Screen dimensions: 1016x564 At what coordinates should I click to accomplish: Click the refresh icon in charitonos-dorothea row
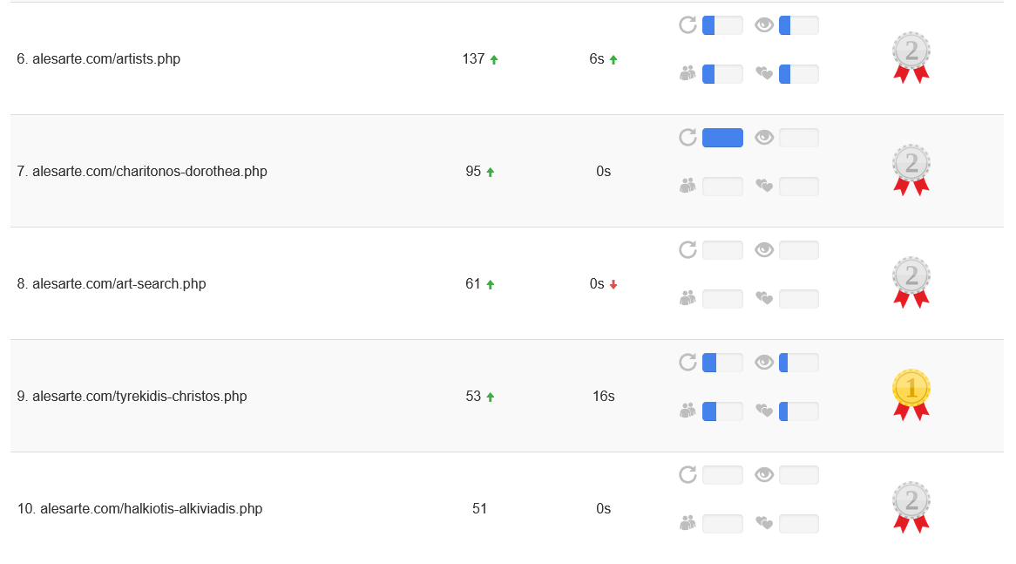coord(687,138)
